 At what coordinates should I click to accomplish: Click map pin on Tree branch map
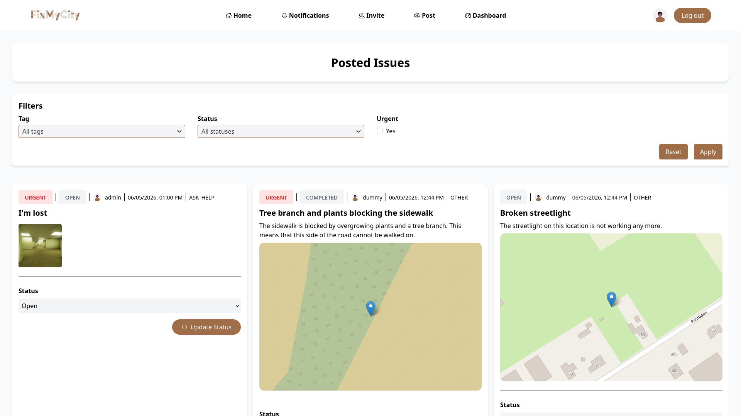(370, 309)
